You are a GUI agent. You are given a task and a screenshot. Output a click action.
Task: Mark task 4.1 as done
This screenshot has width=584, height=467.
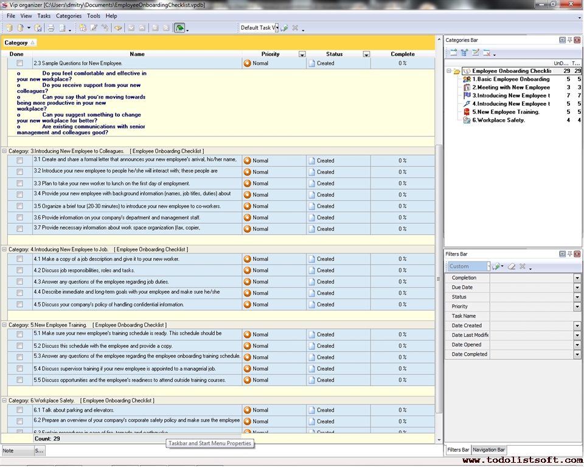20,259
